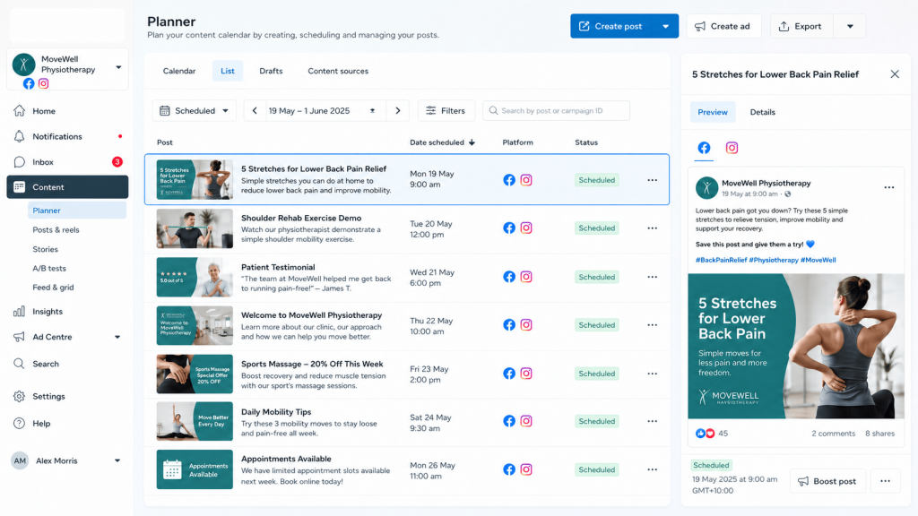
Task: Open more options for Shoulder Rehab post
Action: click(x=653, y=228)
